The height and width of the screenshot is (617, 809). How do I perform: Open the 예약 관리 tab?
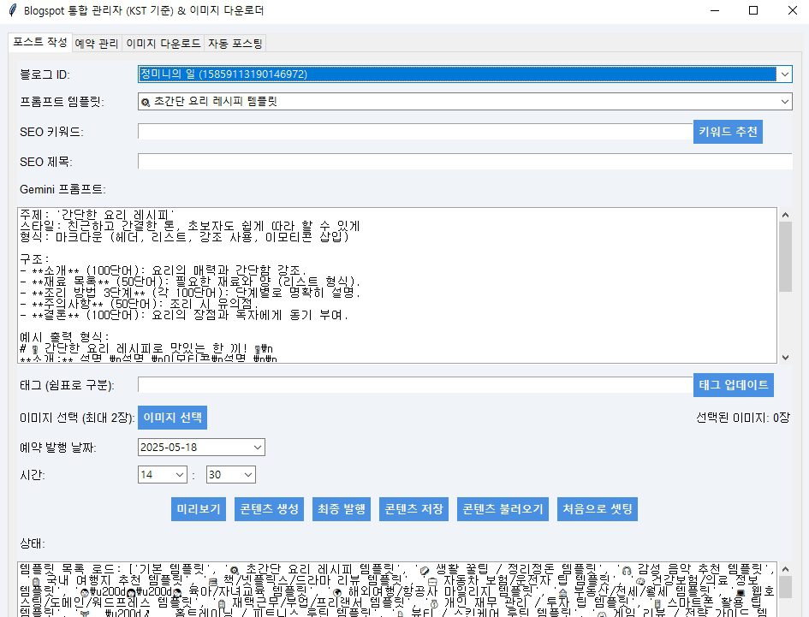click(97, 44)
